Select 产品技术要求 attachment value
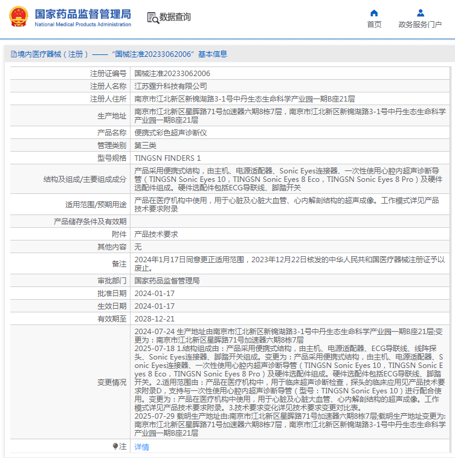Viewport: 455px width, 458px height. [157, 234]
